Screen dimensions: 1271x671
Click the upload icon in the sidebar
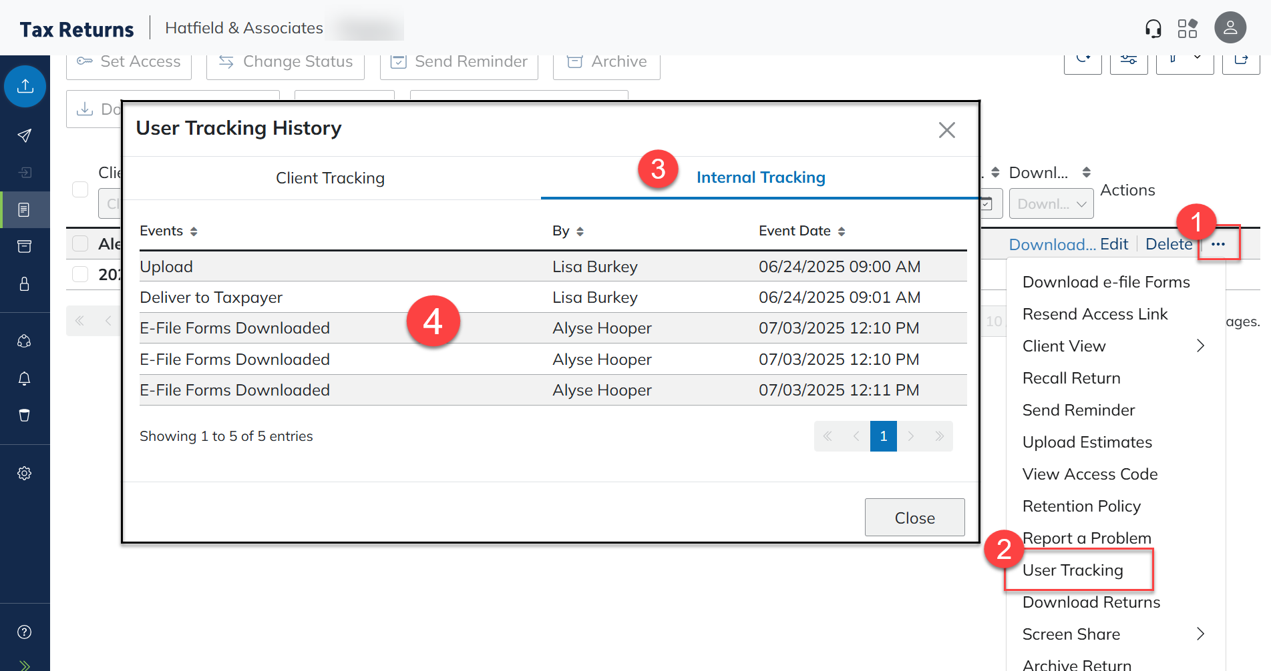(x=25, y=86)
